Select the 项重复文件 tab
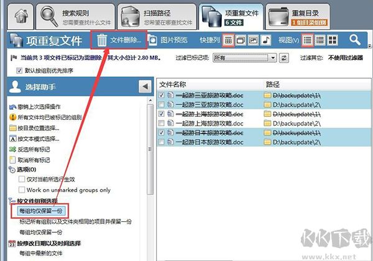This screenshot has width=373, height=261. (x=231, y=17)
